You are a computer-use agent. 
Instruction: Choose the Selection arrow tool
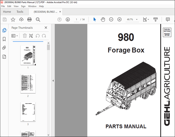point(95,19)
